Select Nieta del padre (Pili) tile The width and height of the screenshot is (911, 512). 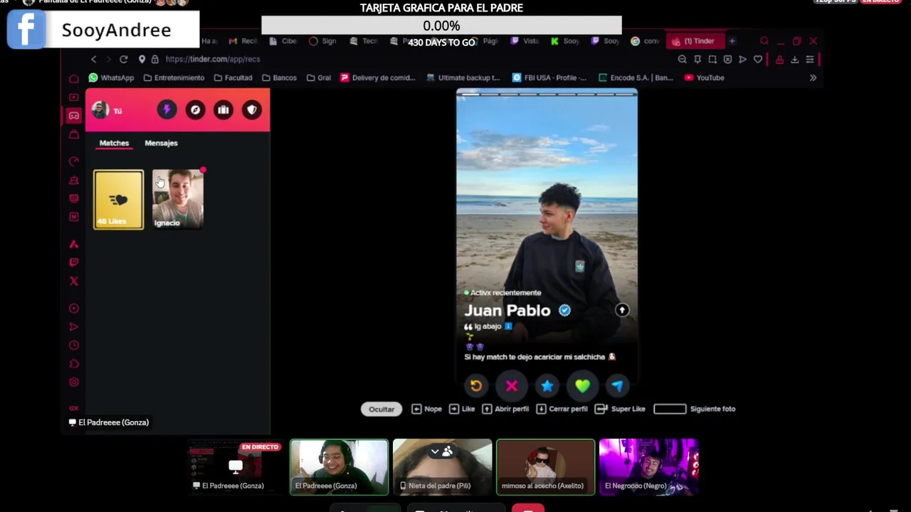[x=442, y=467]
